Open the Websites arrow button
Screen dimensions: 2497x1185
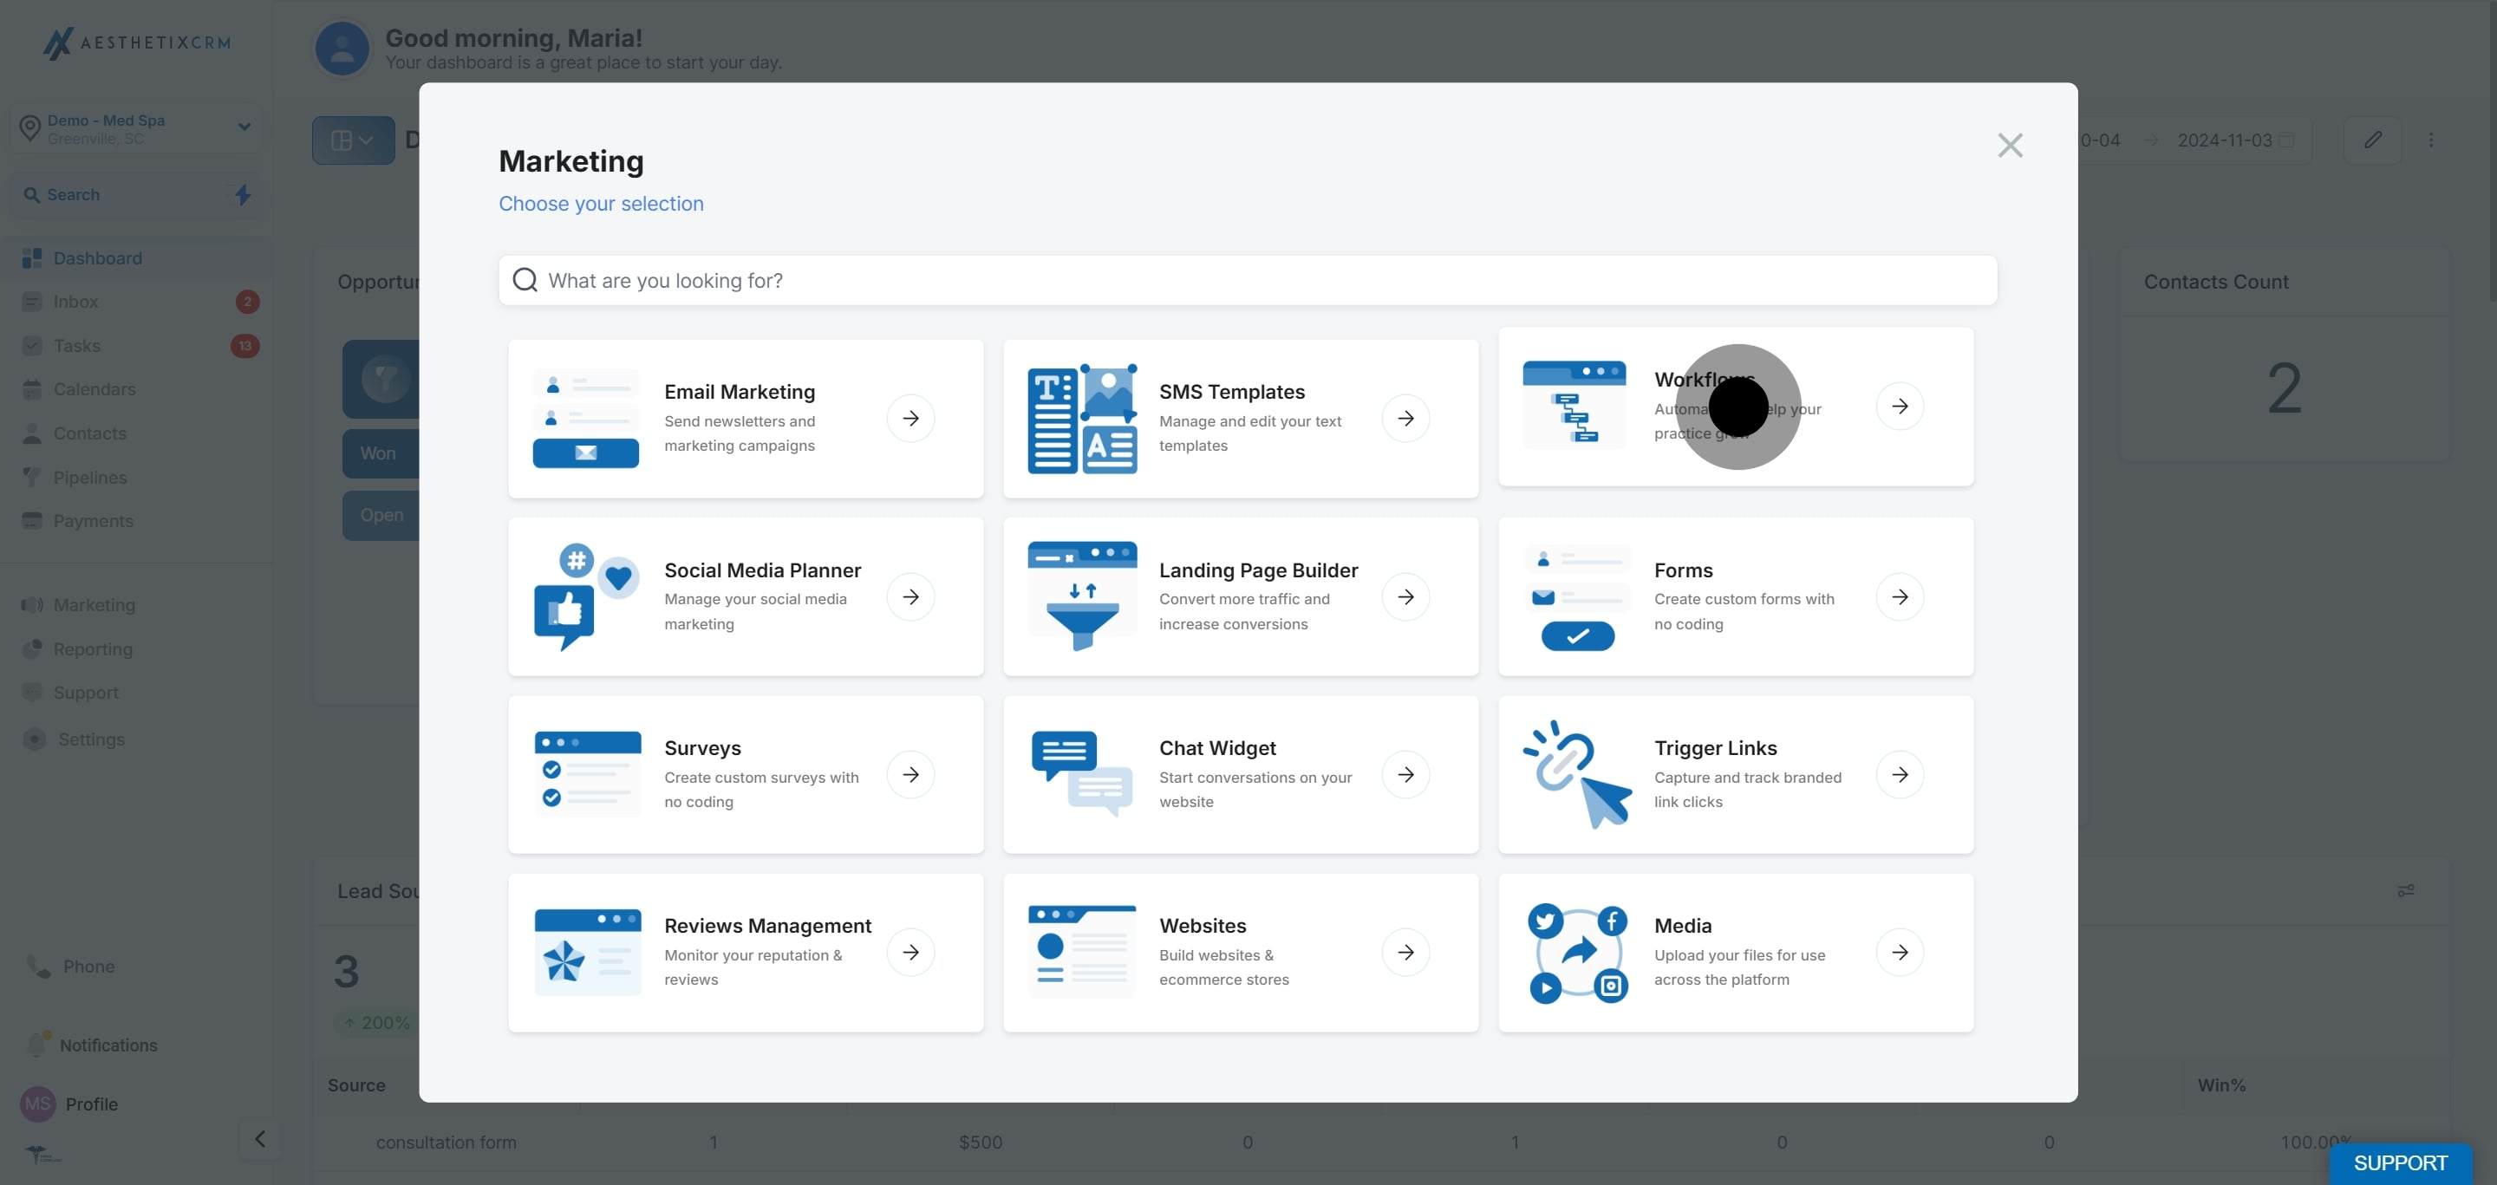point(1405,953)
